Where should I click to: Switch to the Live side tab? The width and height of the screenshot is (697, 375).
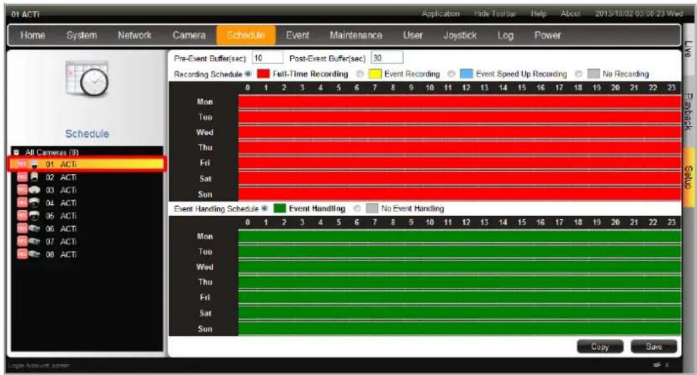tap(687, 49)
